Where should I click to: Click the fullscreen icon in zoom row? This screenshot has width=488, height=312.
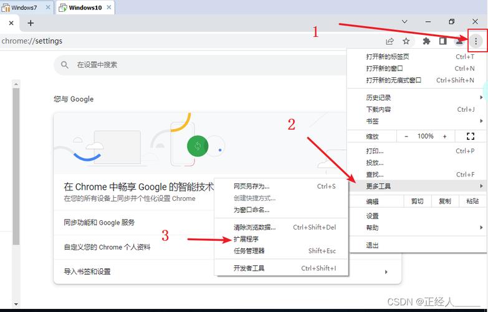(x=471, y=136)
